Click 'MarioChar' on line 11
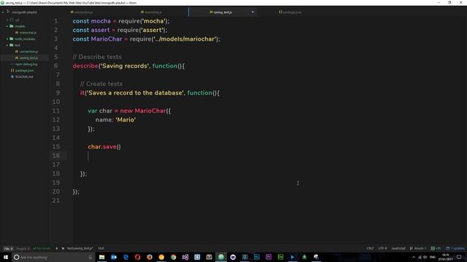The width and height of the screenshot is (467, 262). [150, 111]
